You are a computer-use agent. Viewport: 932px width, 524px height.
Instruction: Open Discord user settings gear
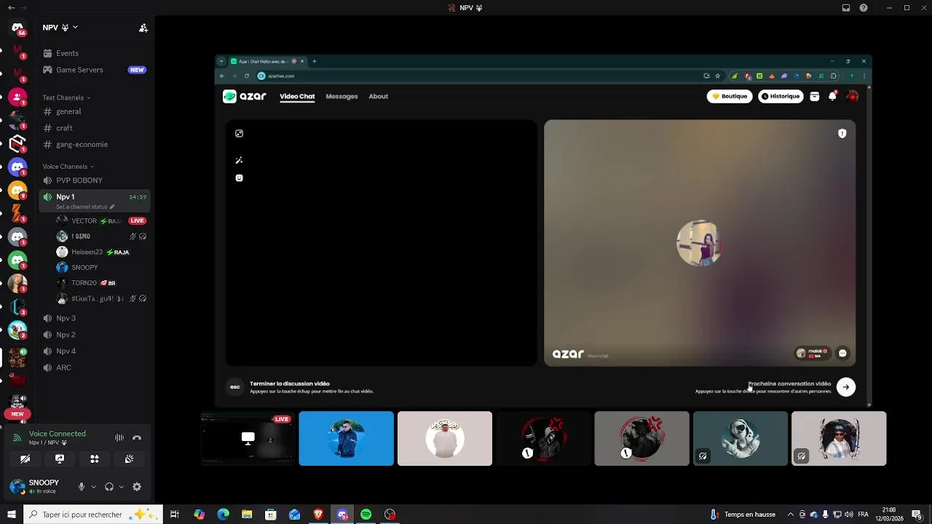[x=137, y=487]
